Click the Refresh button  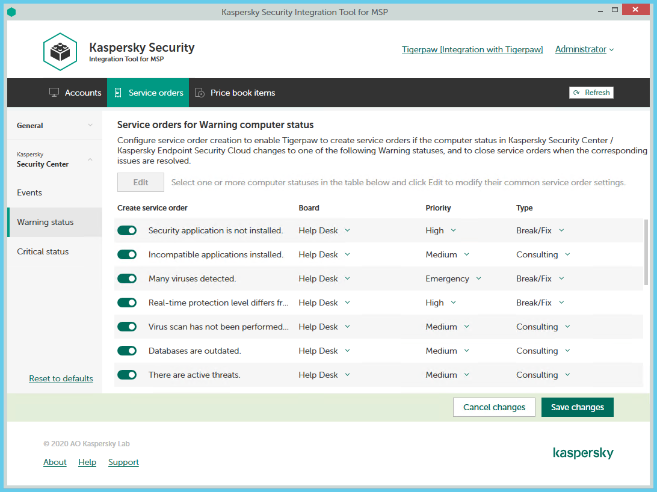[591, 93]
